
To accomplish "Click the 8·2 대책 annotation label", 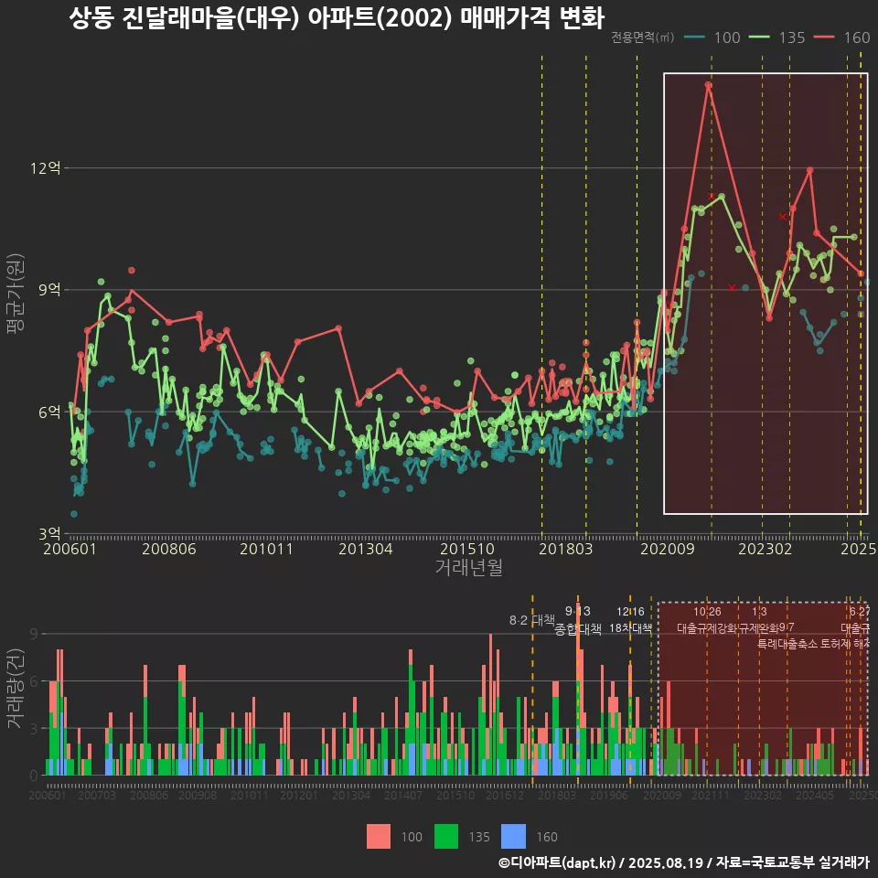I will pyautogui.click(x=532, y=620).
